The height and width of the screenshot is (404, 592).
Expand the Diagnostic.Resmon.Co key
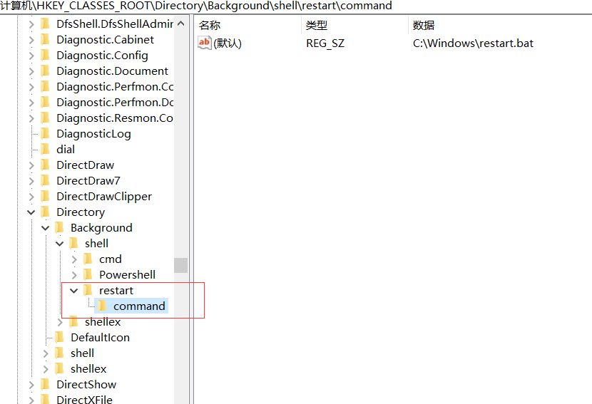(31, 118)
